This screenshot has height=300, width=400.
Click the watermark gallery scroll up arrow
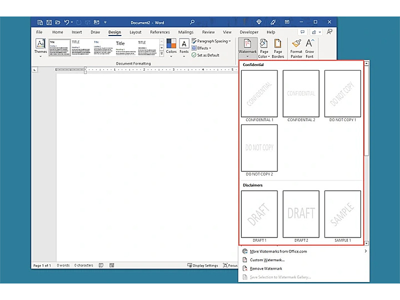pyautogui.click(x=366, y=63)
